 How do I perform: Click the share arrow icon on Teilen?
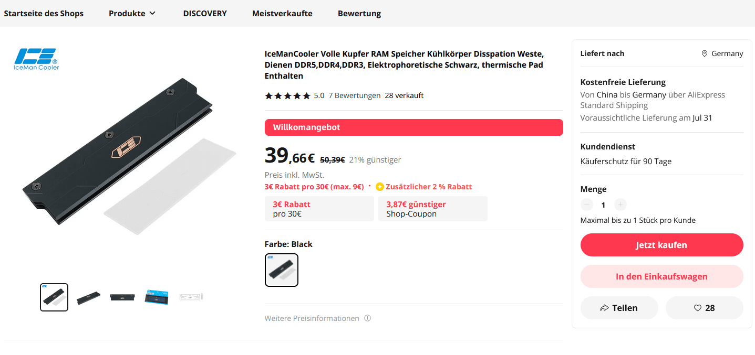(604, 308)
